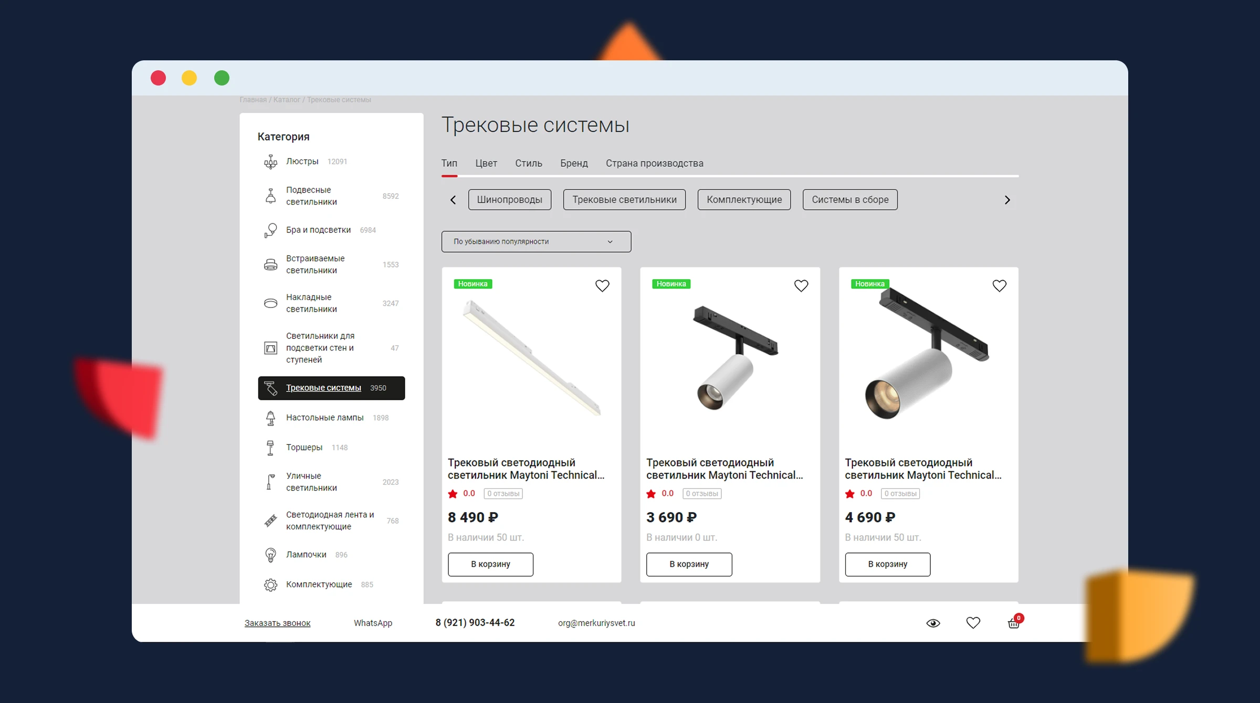Click the eye viewed-items icon
Viewport: 1260px width, 703px height.
point(933,623)
